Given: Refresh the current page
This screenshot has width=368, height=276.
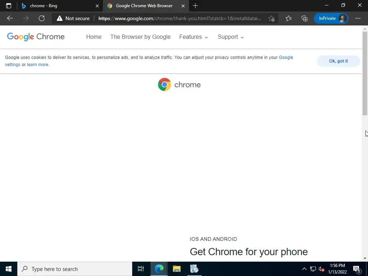Looking at the screenshot, I should click(x=42, y=18).
